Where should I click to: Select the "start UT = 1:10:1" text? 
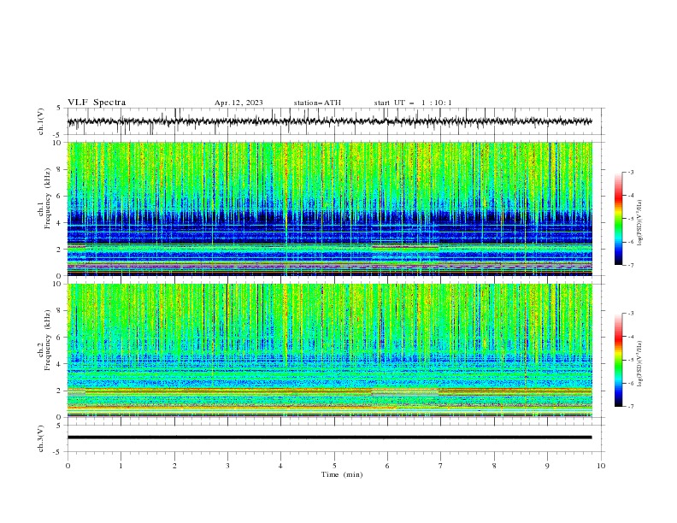click(x=413, y=103)
